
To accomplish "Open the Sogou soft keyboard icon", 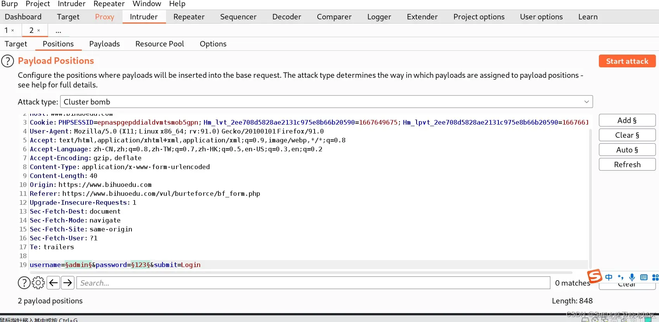I will pos(644,277).
